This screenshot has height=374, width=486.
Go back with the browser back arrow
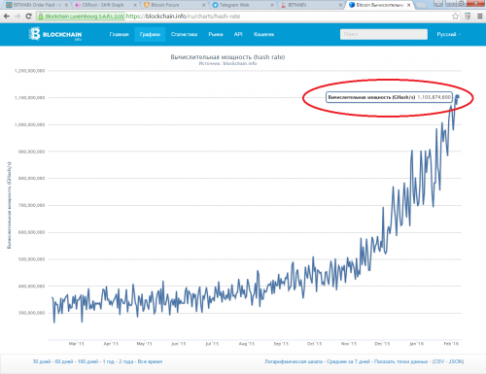tap(7, 17)
